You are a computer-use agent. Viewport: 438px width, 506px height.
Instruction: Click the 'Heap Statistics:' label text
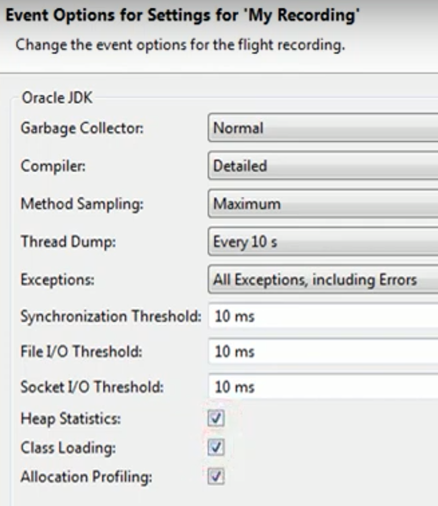coord(71,418)
